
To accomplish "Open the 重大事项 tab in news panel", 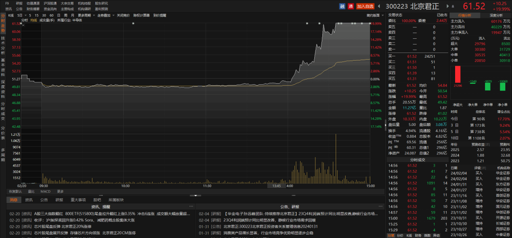I will click(78, 200).
